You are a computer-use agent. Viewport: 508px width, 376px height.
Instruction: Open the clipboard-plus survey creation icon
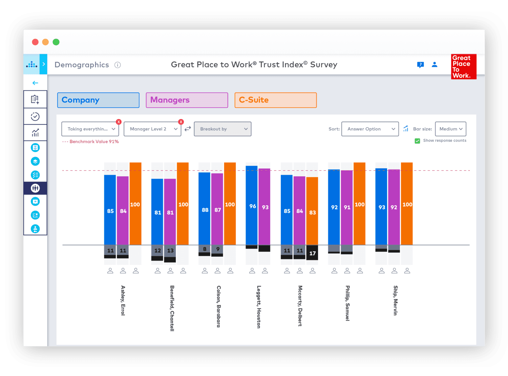[35, 99]
